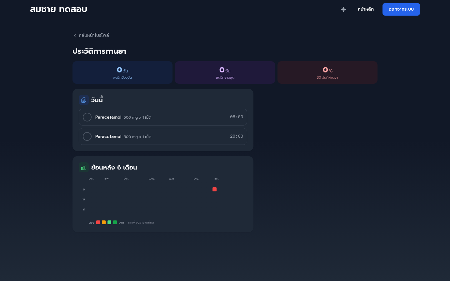
Task: Open the หน้าหลัก menu item
Action: click(366, 9)
